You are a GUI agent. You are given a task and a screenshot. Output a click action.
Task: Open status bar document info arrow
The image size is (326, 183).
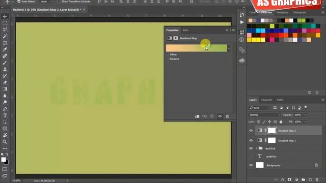point(67,181)
